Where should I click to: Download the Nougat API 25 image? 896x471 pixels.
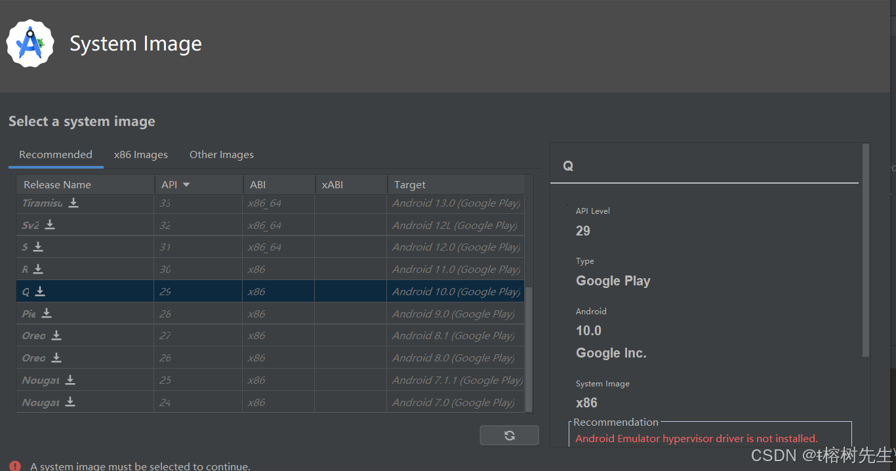point(70,380)
